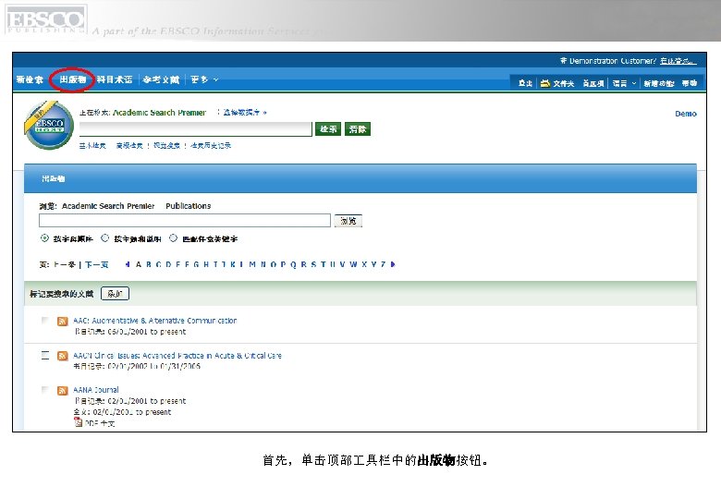Click the green 检索 (Search) button

[328, 129]
